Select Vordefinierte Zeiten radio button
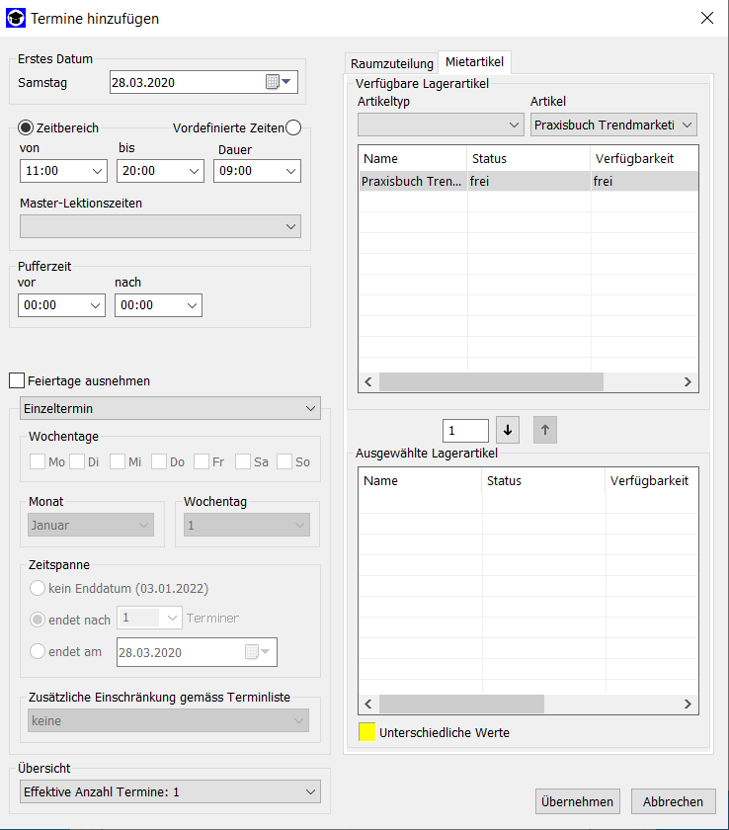The width and height of the screenshot is (729, 830). click(293, 127)
